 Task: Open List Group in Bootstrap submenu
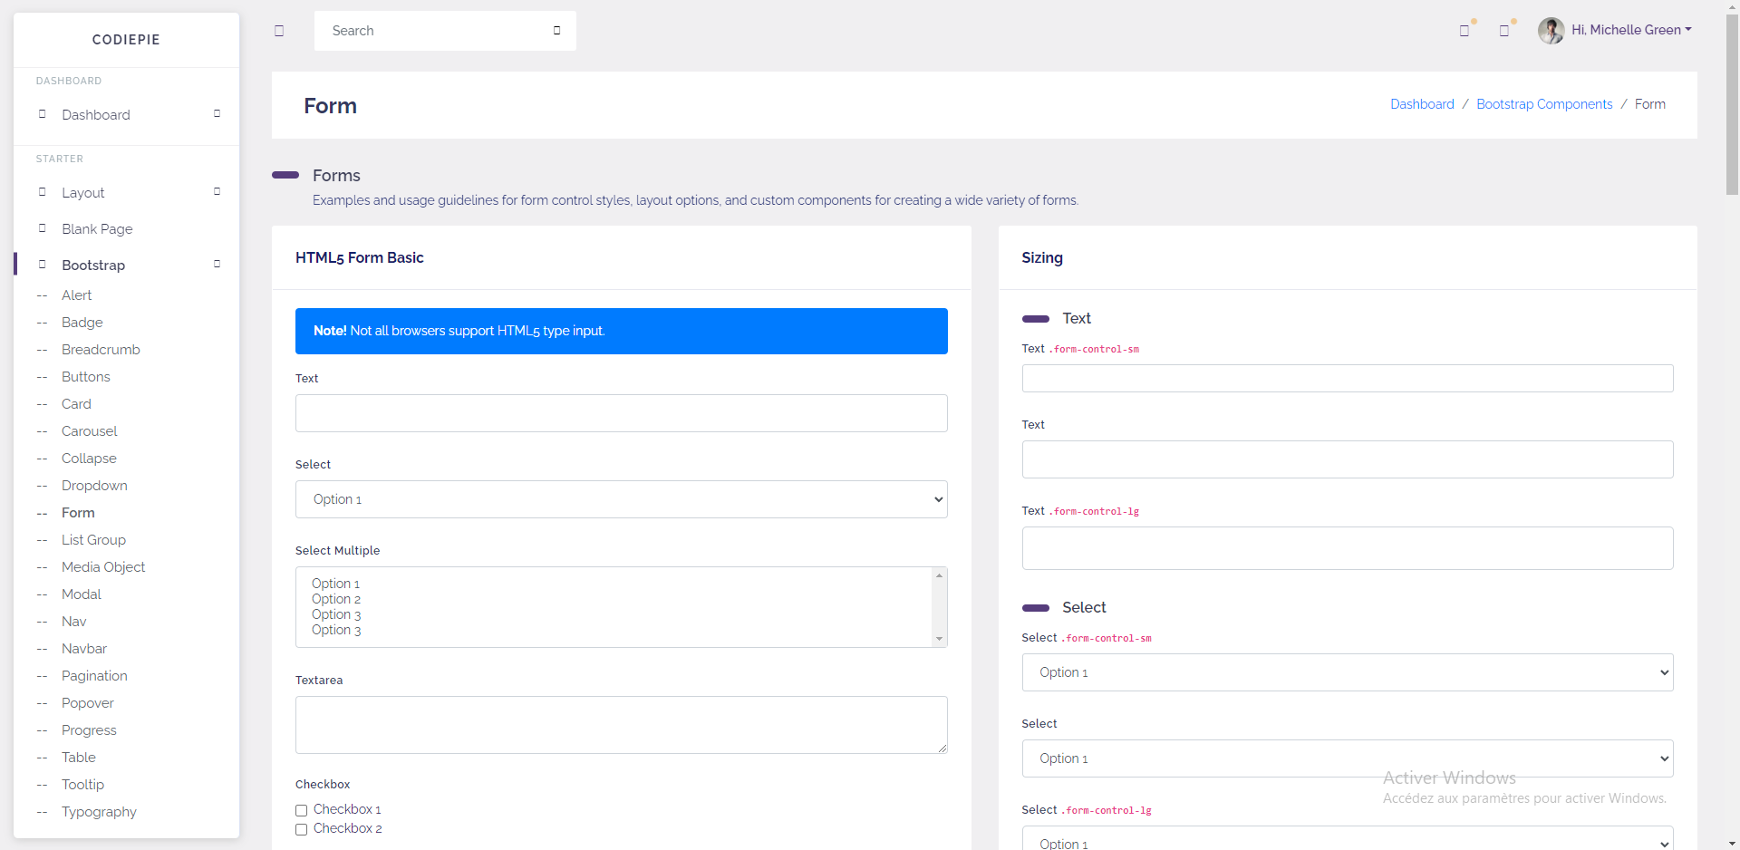[93, 540]
